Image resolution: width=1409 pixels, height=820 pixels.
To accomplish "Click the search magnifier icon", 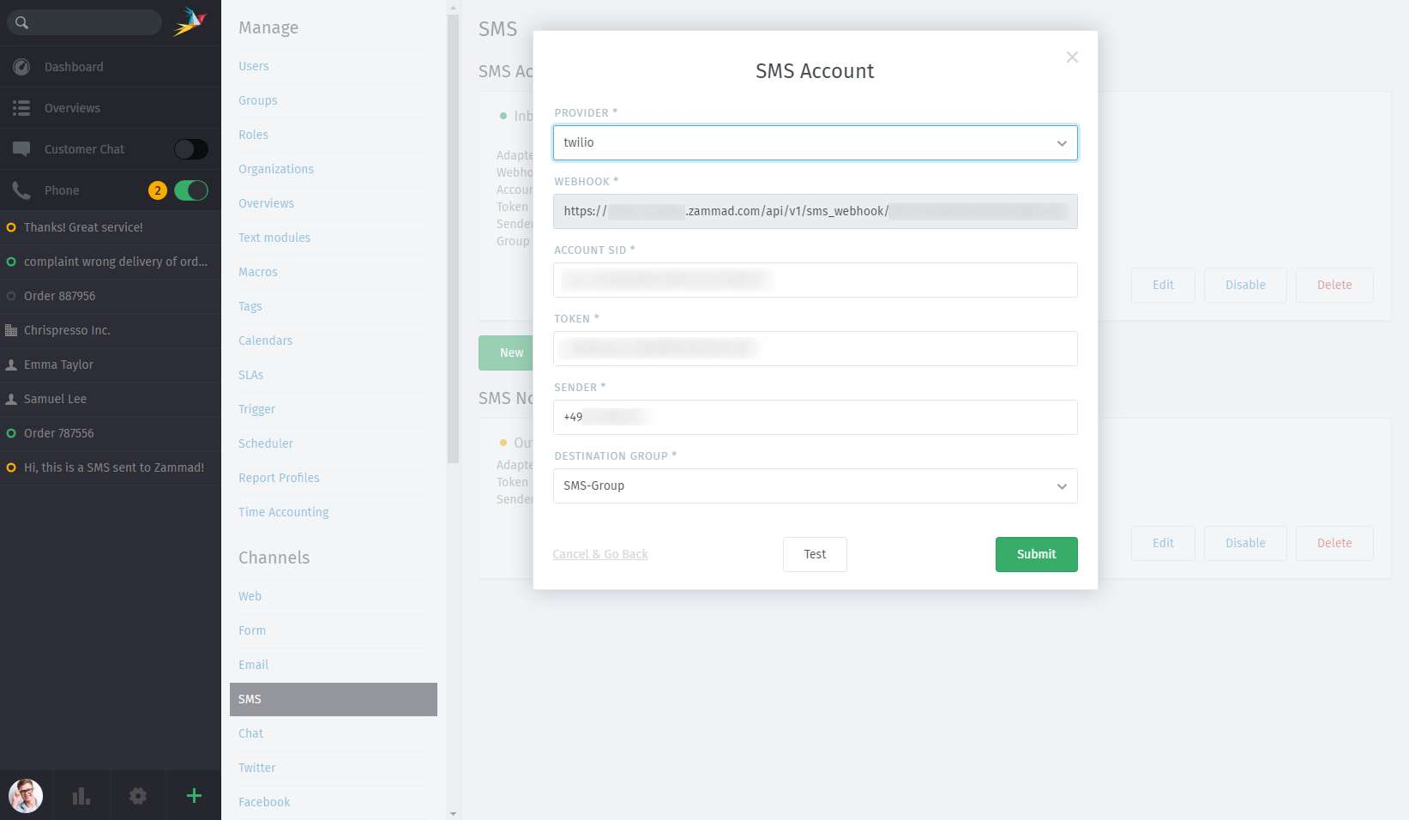I will (22, 22).
